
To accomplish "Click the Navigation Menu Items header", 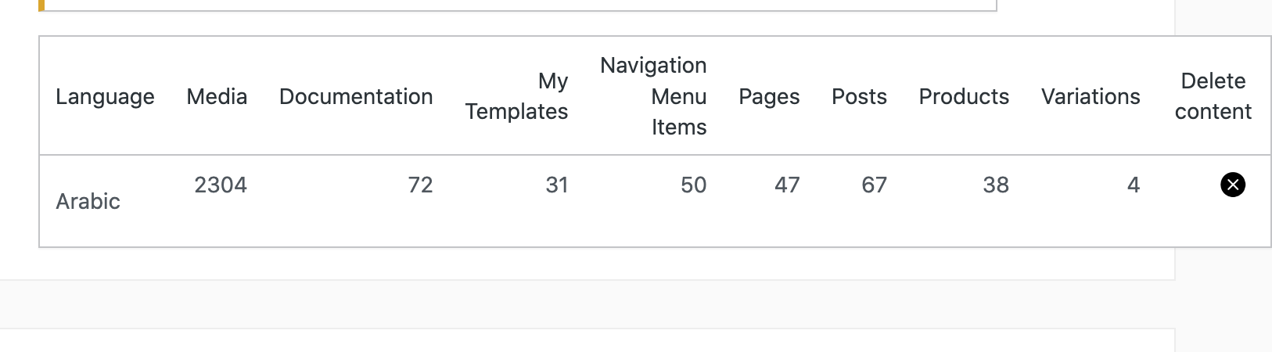I will pos(653,96).
